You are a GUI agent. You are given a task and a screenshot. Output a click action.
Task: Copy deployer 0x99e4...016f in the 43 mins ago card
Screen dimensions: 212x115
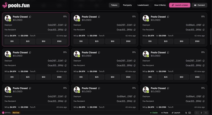(135, 96)
